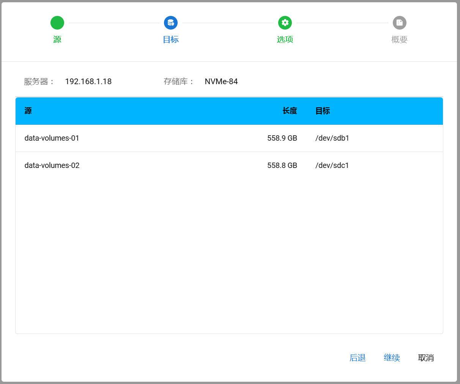The image size is (460, 384).
Task: Select the data-volumes-02 row
Action: pyautogui.click(x=52, y=165)
